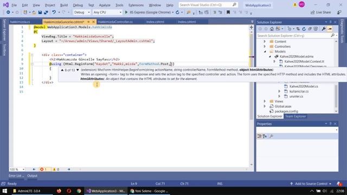Viewport: 347px width, 195px height.
Task: Switch to Team Explorer tab
Action: click(295, 116)
